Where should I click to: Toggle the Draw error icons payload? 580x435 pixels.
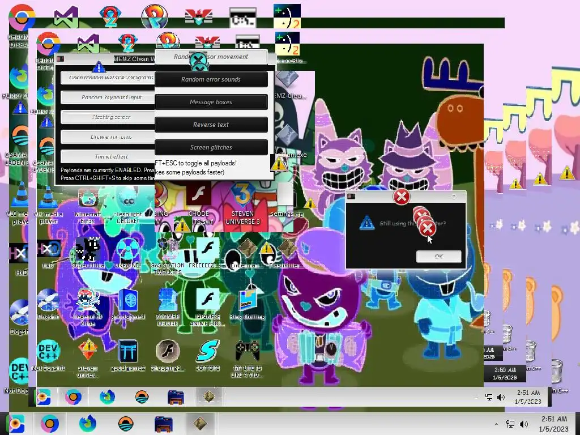108,137
